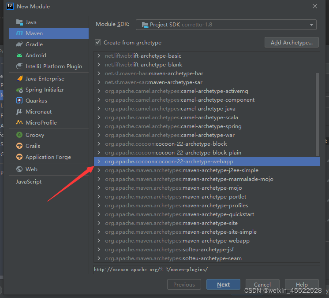Click the Next button
Viewport: 329px width, 298px height.
click(223, 284)
